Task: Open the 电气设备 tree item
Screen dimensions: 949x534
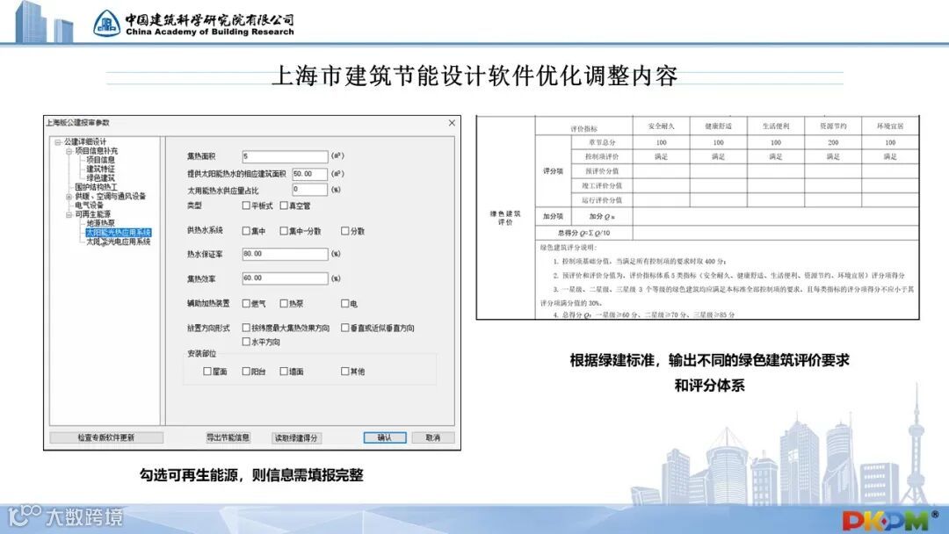Action: 89,206
